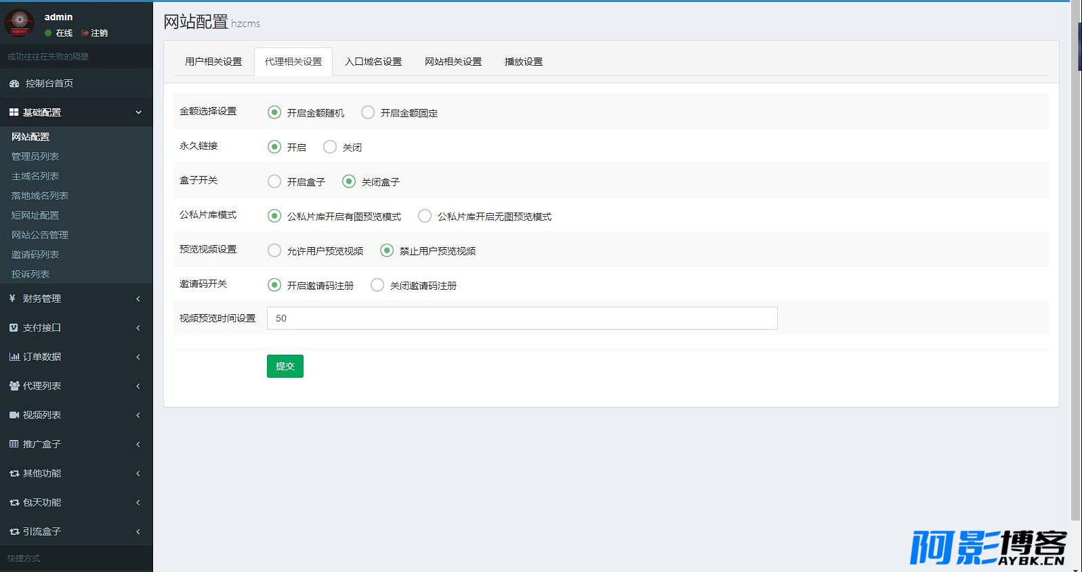Image resolution: width=1082 pixels, height=572 pixels.
Task: Choose 允许用户预览视频 option
Action: click(x=274, y=250)
